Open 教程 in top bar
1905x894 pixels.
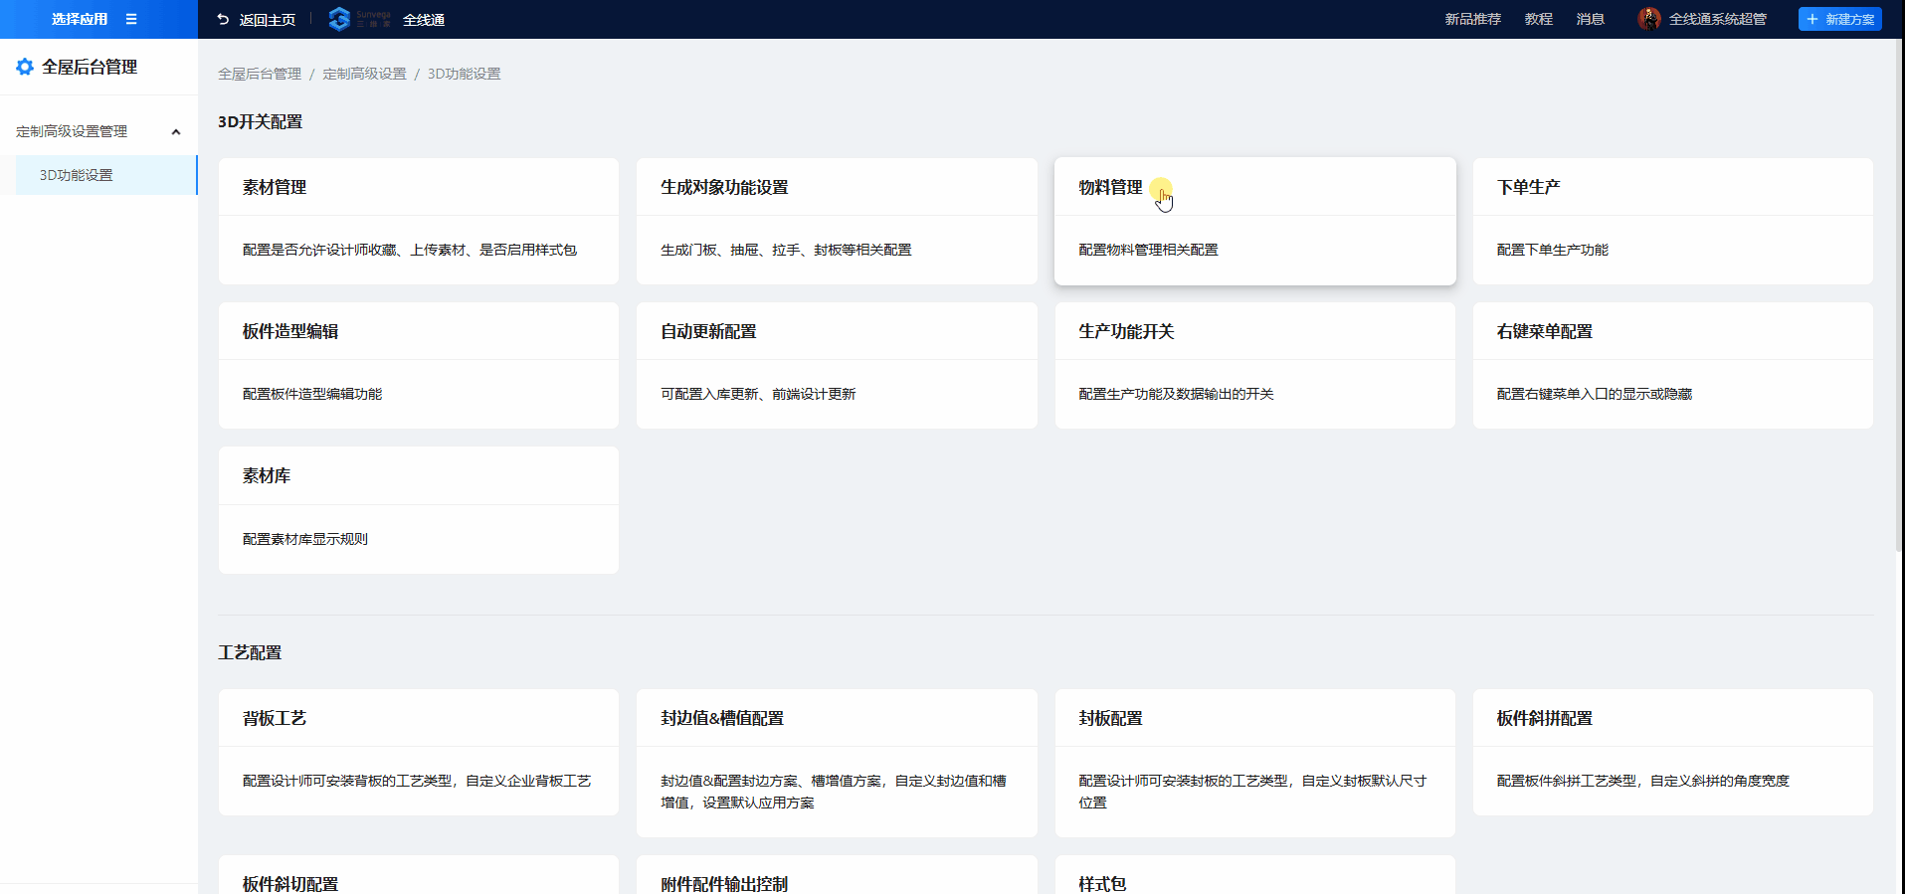tap(1538, 19)
